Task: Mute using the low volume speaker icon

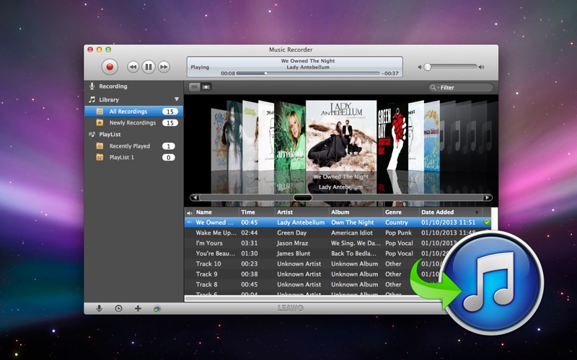Action: click(x=420, y=67)
